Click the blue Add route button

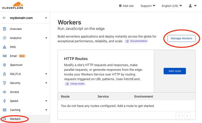pyautogui.click(x=175, y=71)
